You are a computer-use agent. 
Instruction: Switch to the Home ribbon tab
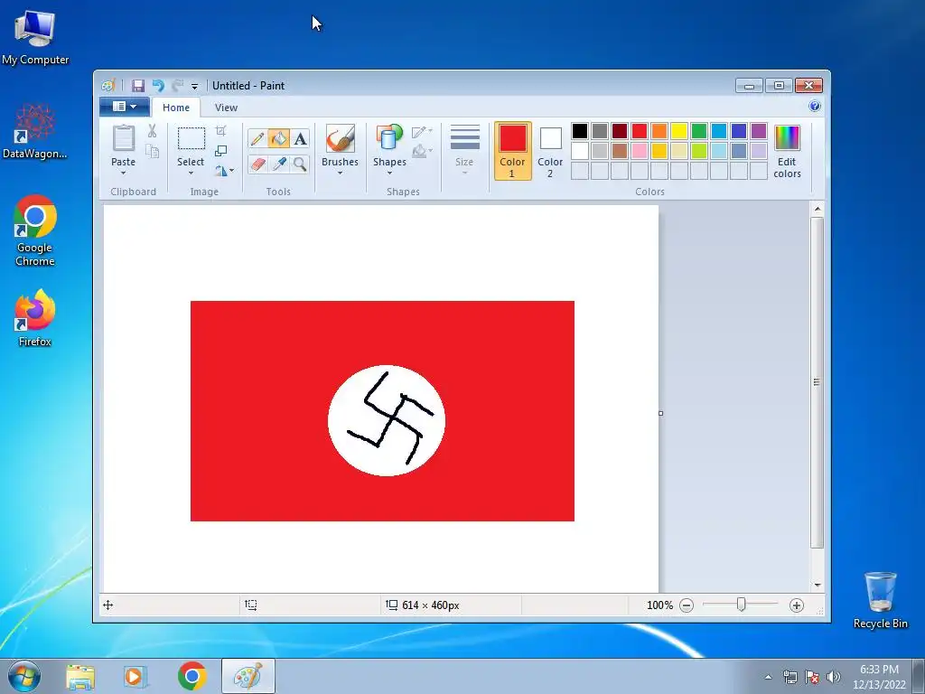tap(176, 108)
